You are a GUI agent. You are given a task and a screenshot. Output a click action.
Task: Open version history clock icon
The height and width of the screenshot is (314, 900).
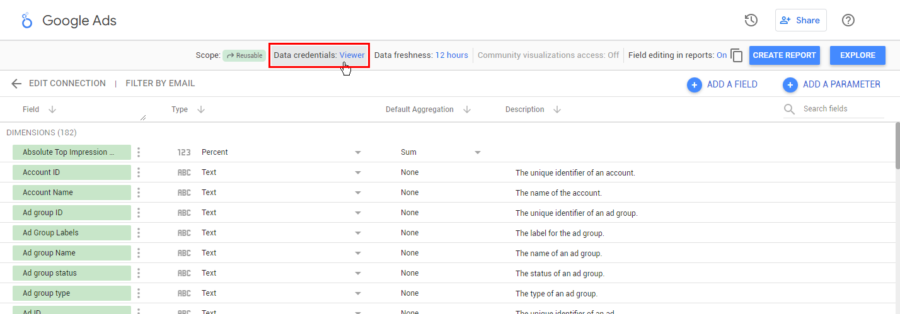pyautogui.click(x=751, y=20)
